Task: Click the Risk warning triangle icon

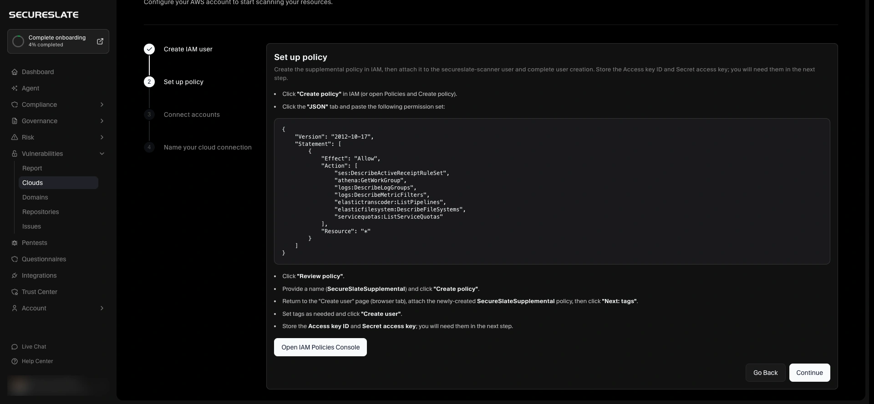Action: pyautogui.click(x=15, y=137)
